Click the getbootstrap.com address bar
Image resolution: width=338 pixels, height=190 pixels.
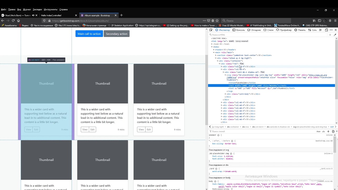point(127,21)
